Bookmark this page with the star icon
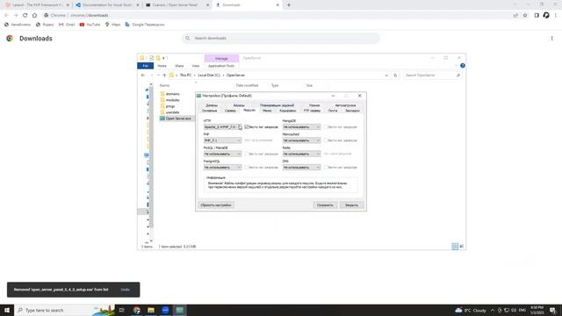Viewport: 562px width, 316px height. coord(525,16)
